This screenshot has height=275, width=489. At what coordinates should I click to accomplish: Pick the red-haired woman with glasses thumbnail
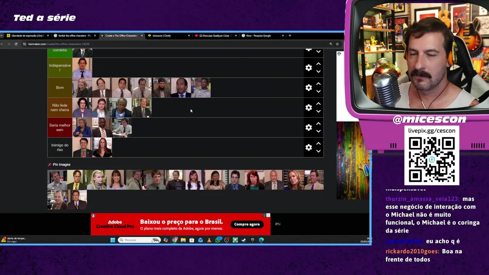tap(254, 180)
